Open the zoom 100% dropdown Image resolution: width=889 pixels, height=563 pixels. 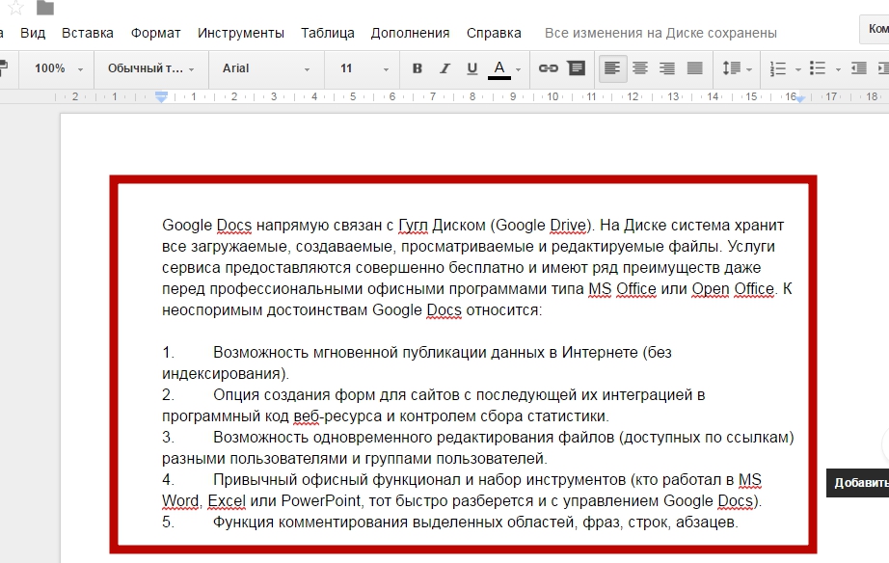tap(59, 68)
